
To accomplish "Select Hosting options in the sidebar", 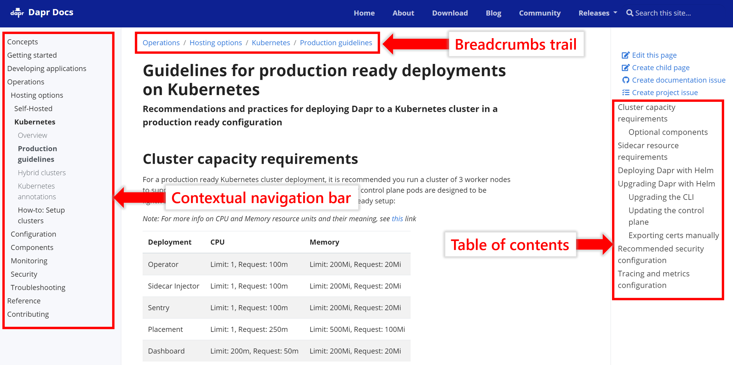I will point(37,95).
